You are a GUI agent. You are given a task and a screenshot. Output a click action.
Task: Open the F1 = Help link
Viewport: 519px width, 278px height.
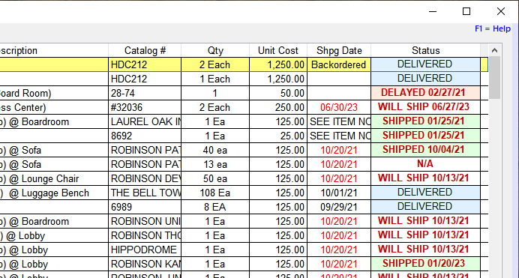pyautogui.click(x=493, y=28)
